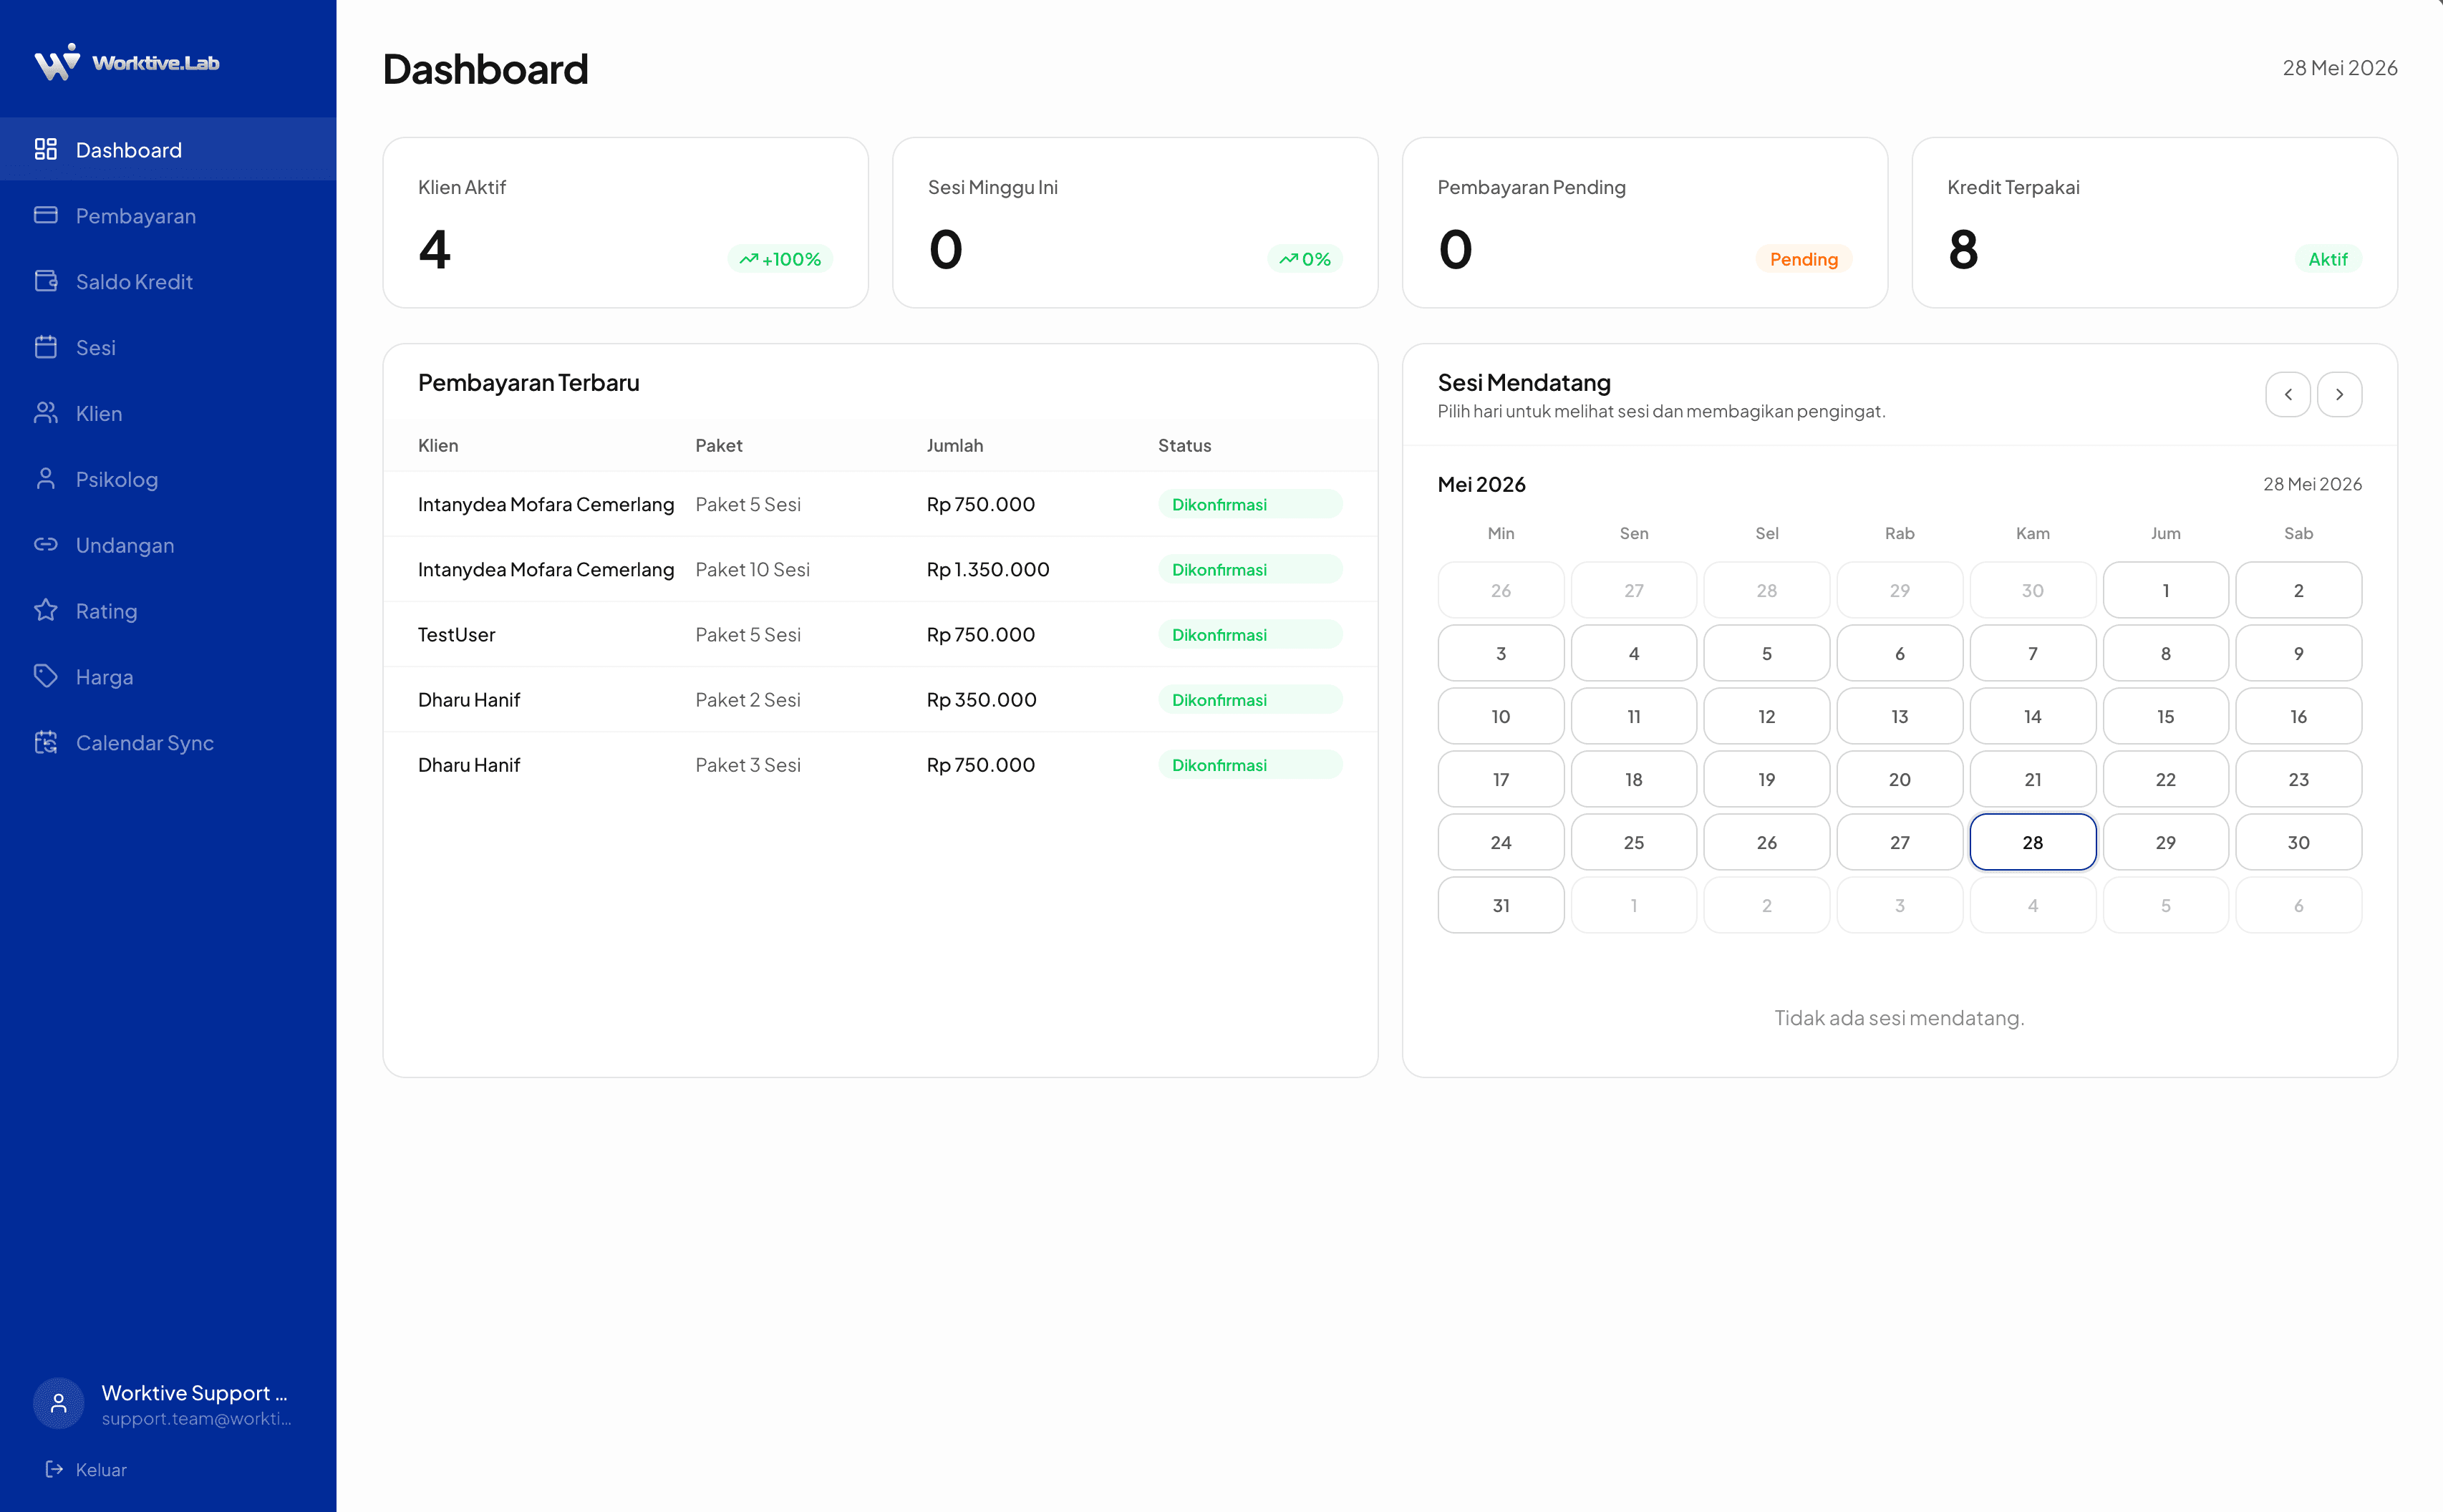This screenshot has width=2443, height=1512.
Task: Click the Keluar logout icon
Action: (55, 1469)
